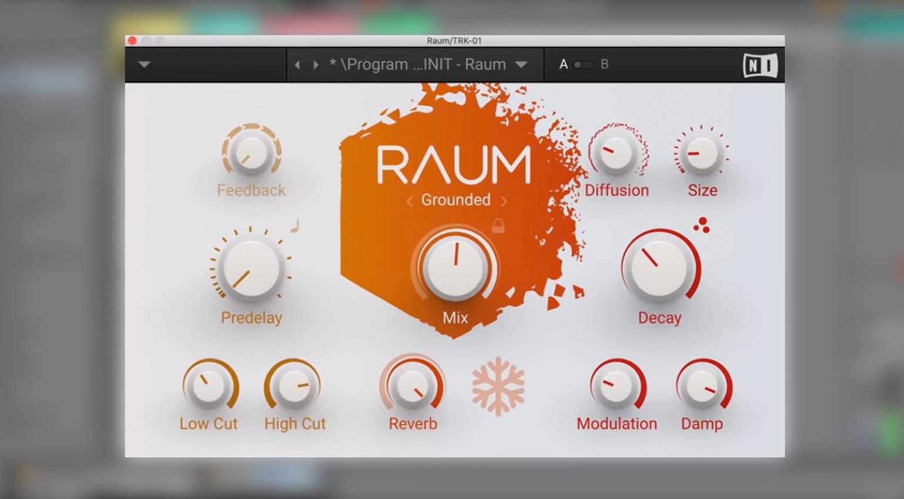Open the preset list dropdown arrow
904x499 pixels.
521,65
